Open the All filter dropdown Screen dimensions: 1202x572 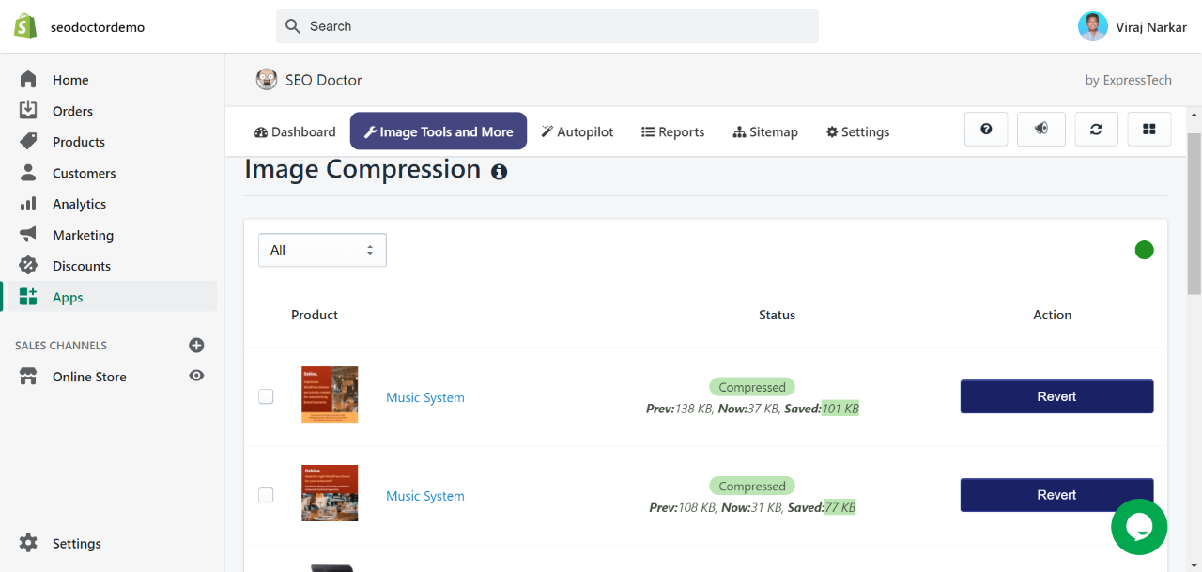tap(322, 250)
